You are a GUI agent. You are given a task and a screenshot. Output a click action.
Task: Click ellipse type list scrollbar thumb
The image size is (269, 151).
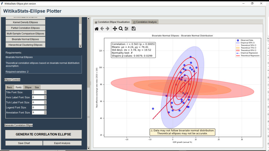tap(80, 34)
